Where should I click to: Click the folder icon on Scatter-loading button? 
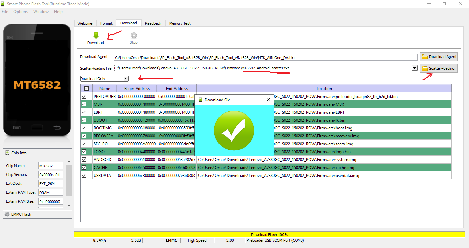[x=425, y=68]
